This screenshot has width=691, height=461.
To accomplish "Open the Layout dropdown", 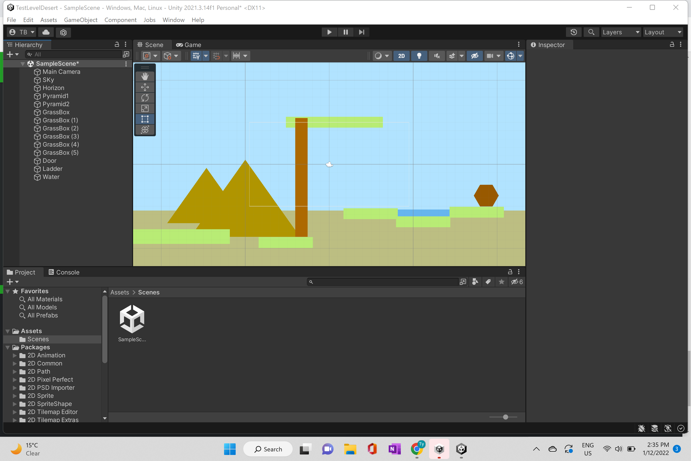I will [663, 32].
